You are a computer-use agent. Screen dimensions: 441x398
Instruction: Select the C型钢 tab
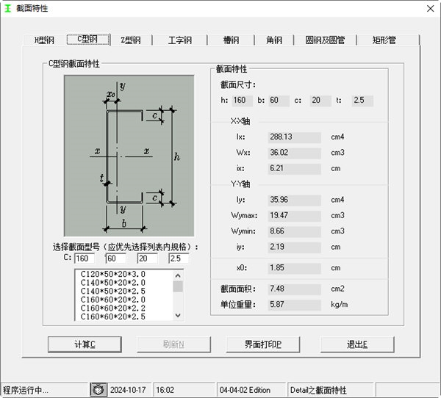coord(87,40)
